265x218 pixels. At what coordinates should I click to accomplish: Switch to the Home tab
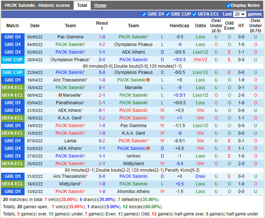[100, 5]
